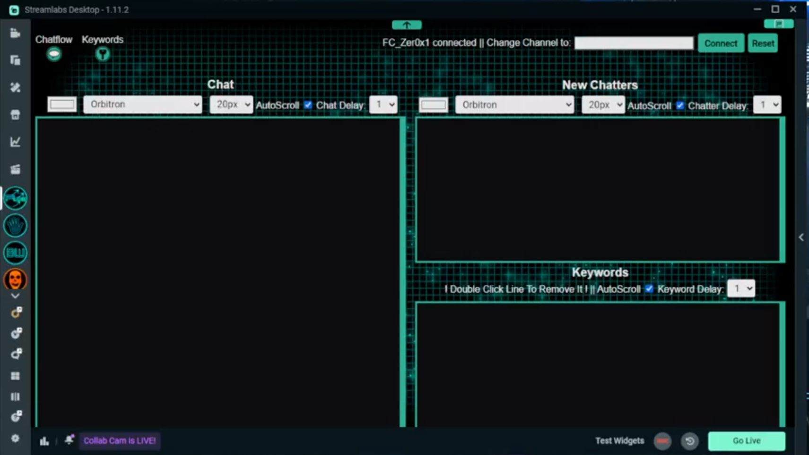
Task: Click the green chat panel icon top right
Action: click(778, 24)
